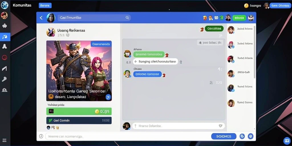Open the blue-hooded member in the member list
The image size is (292, 146).
click(x=231, y=88)
